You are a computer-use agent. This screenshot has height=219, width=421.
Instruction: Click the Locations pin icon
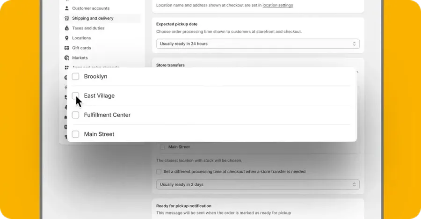(66, 38)
